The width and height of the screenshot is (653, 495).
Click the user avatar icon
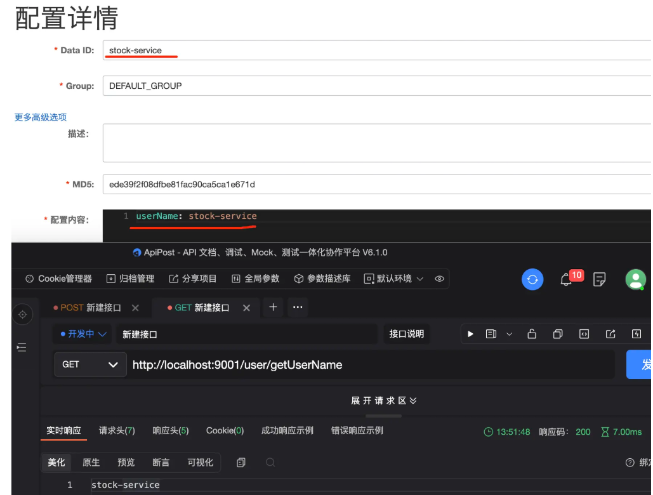(635, 279)
